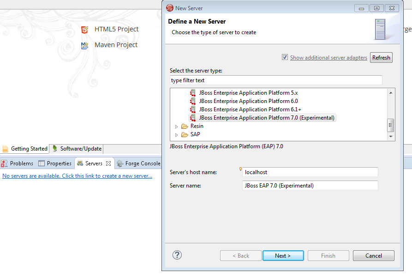Click the Maven Project icon

click(x=84, y=45)
